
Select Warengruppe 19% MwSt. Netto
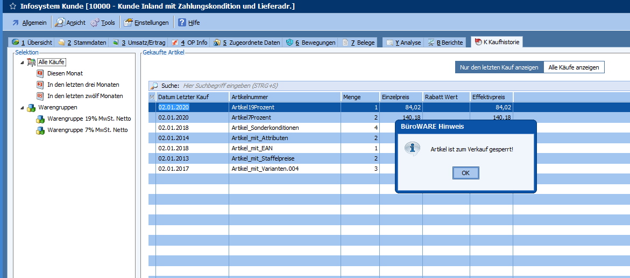89,119
